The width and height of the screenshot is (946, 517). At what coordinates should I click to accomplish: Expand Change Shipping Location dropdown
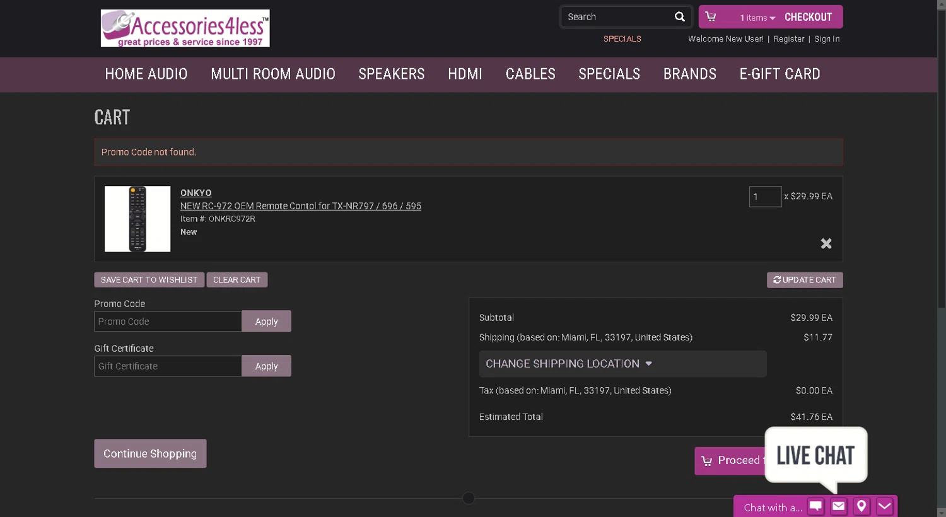point(622,364)
